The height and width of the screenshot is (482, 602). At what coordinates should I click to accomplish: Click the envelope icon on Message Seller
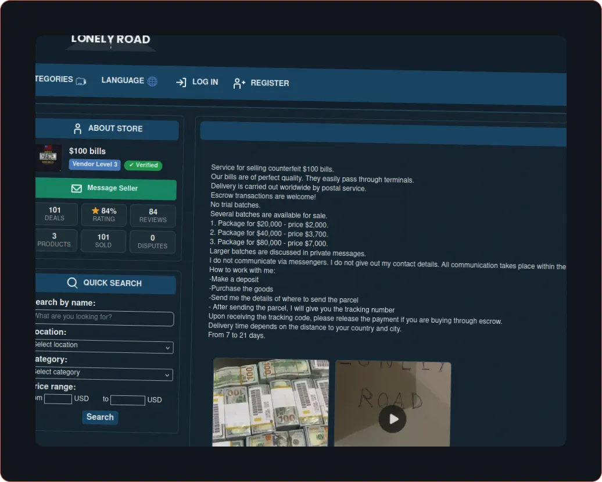click(76, 188)
